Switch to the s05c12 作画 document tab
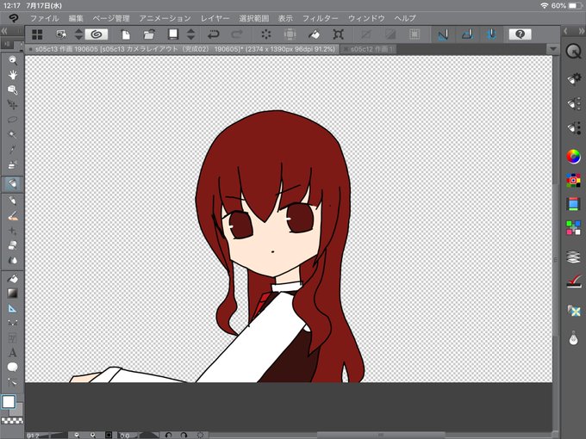This screenshot has width=586, height=439. (x=369, y=49)
